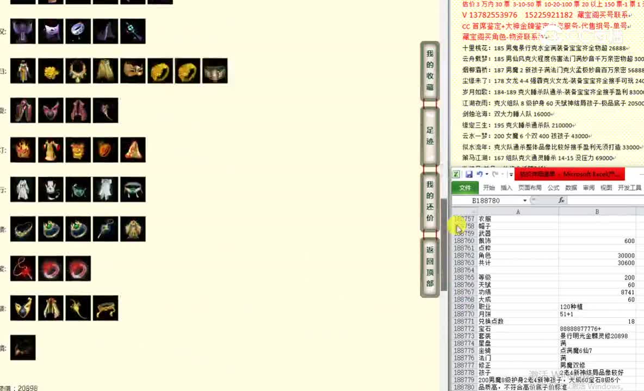Select the 数据 ribbon tab
This screenshot has height=391, width=644.
[x=571, y=188]
